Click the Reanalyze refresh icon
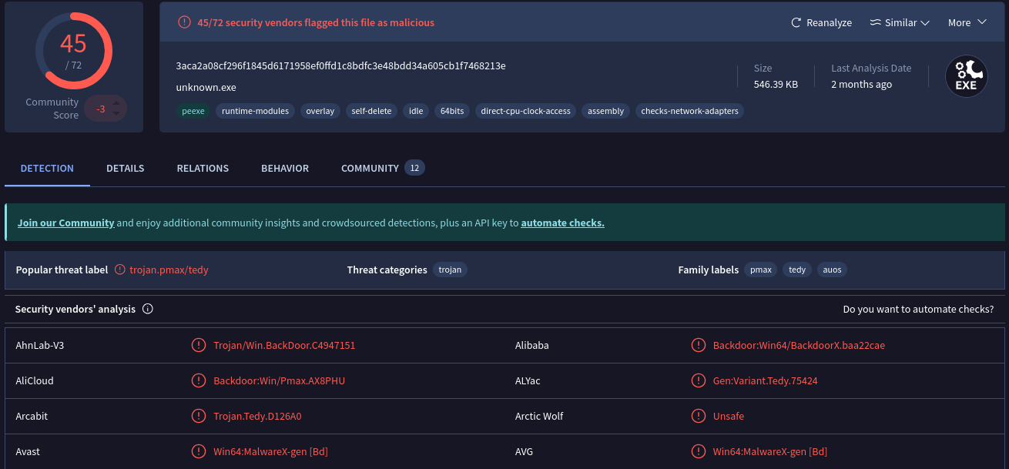This screenshot has height=469, width=1009. point(795,22)
